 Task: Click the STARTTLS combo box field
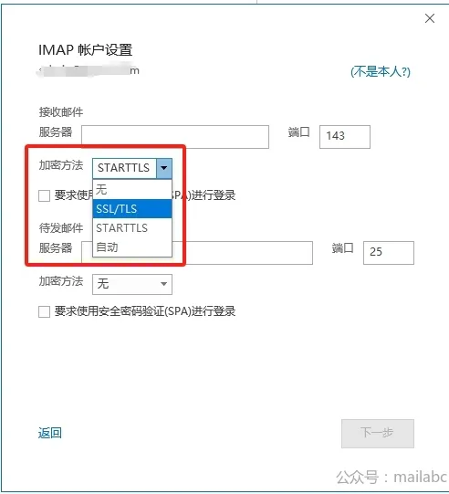coord(124,168)
